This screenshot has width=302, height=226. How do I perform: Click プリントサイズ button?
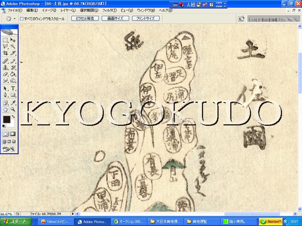(146, 19)
